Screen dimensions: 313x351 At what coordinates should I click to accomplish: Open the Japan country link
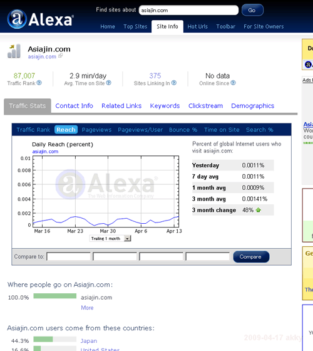[89, 341]
